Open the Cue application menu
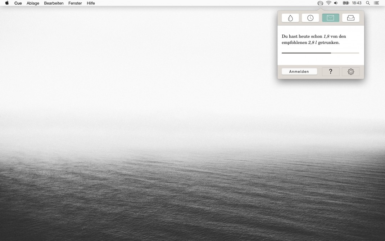This screenshot has width=385, height=241. click(x=18, y=3)
